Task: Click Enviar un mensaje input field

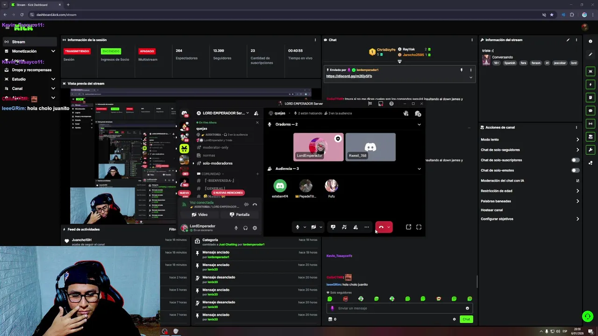Action: tap(399, 308)
